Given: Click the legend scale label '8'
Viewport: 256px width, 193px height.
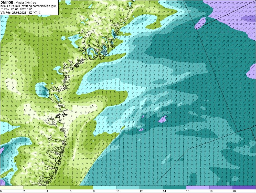Looking at the screenshot, I should (x=94, y=191).
